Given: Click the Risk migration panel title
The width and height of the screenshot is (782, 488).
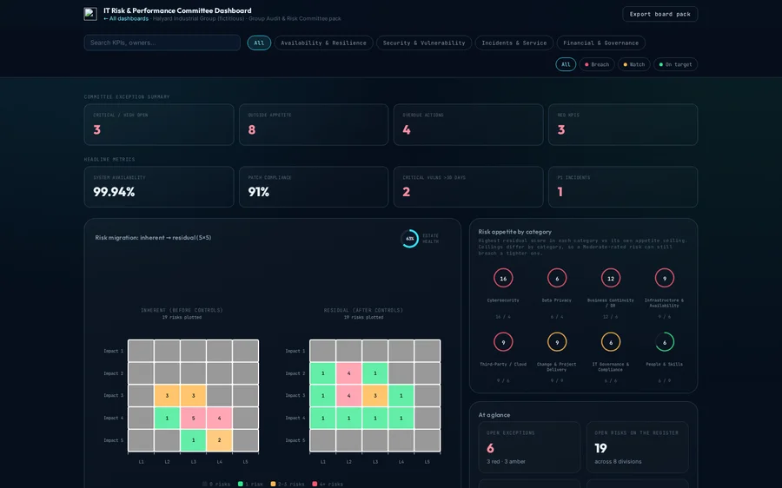Looking at the screenshot, I should [153, 238].
